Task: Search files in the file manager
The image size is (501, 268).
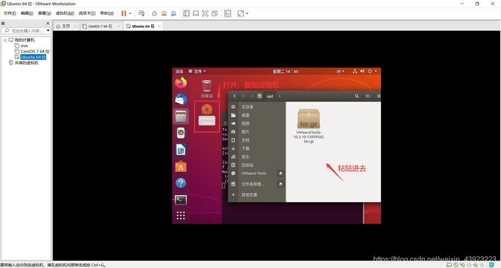Action: 357,96
